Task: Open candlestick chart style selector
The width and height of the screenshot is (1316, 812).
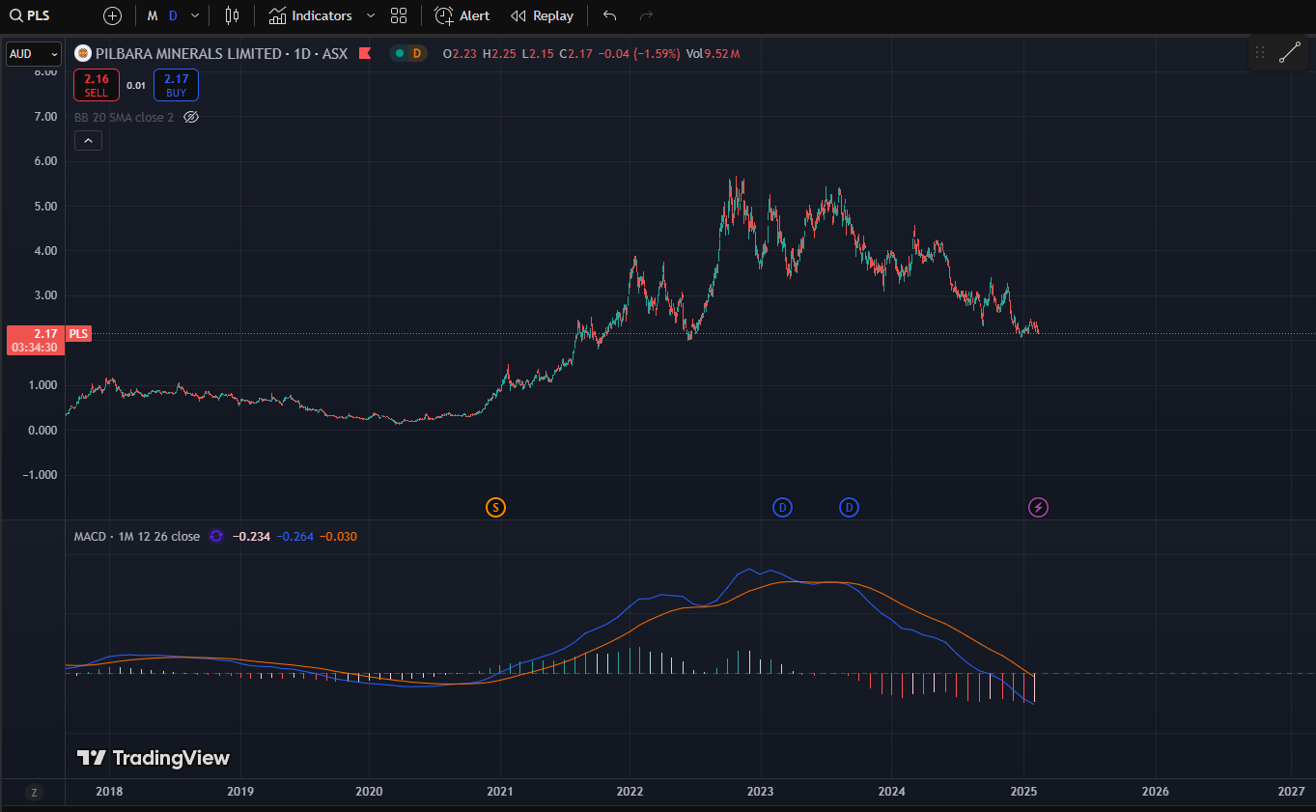Action: [x=232, y=15]
